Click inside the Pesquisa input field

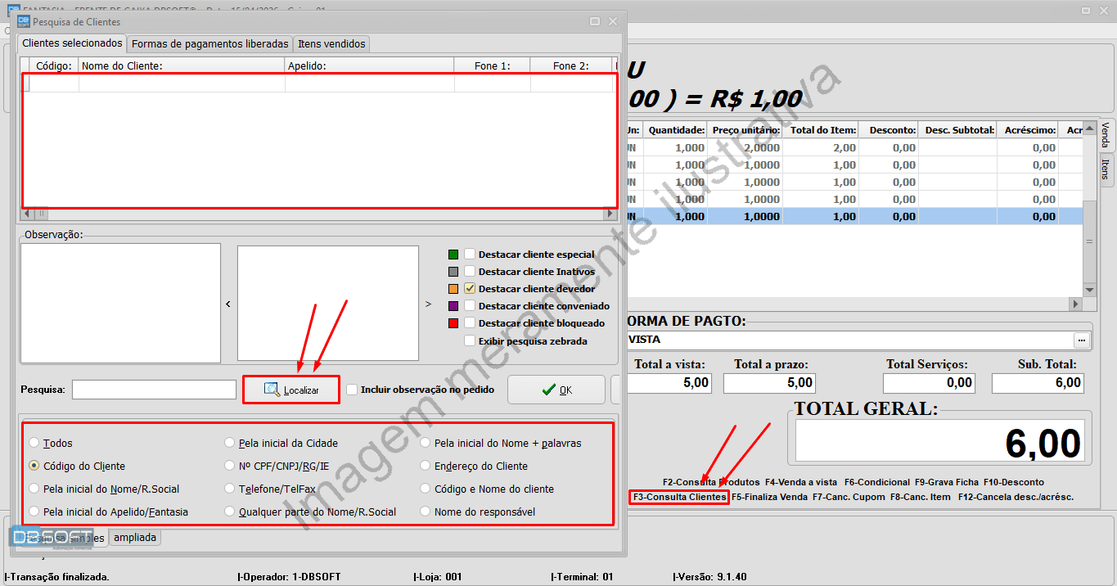(x=154, y=390)
